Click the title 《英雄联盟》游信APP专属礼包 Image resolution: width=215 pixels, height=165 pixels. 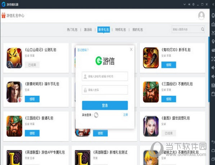tap(45, 152)
